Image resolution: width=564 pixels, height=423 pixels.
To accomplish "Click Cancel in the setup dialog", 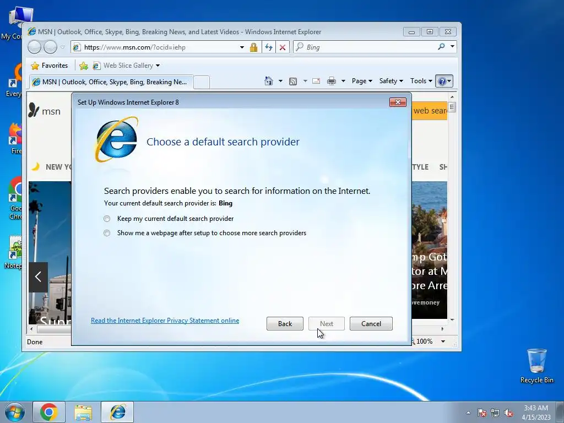I will click(x=371, y=324).
